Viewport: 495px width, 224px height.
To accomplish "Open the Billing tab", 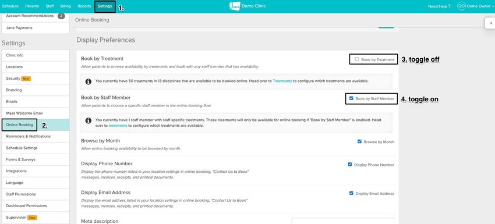I will [x=65, y=6].
